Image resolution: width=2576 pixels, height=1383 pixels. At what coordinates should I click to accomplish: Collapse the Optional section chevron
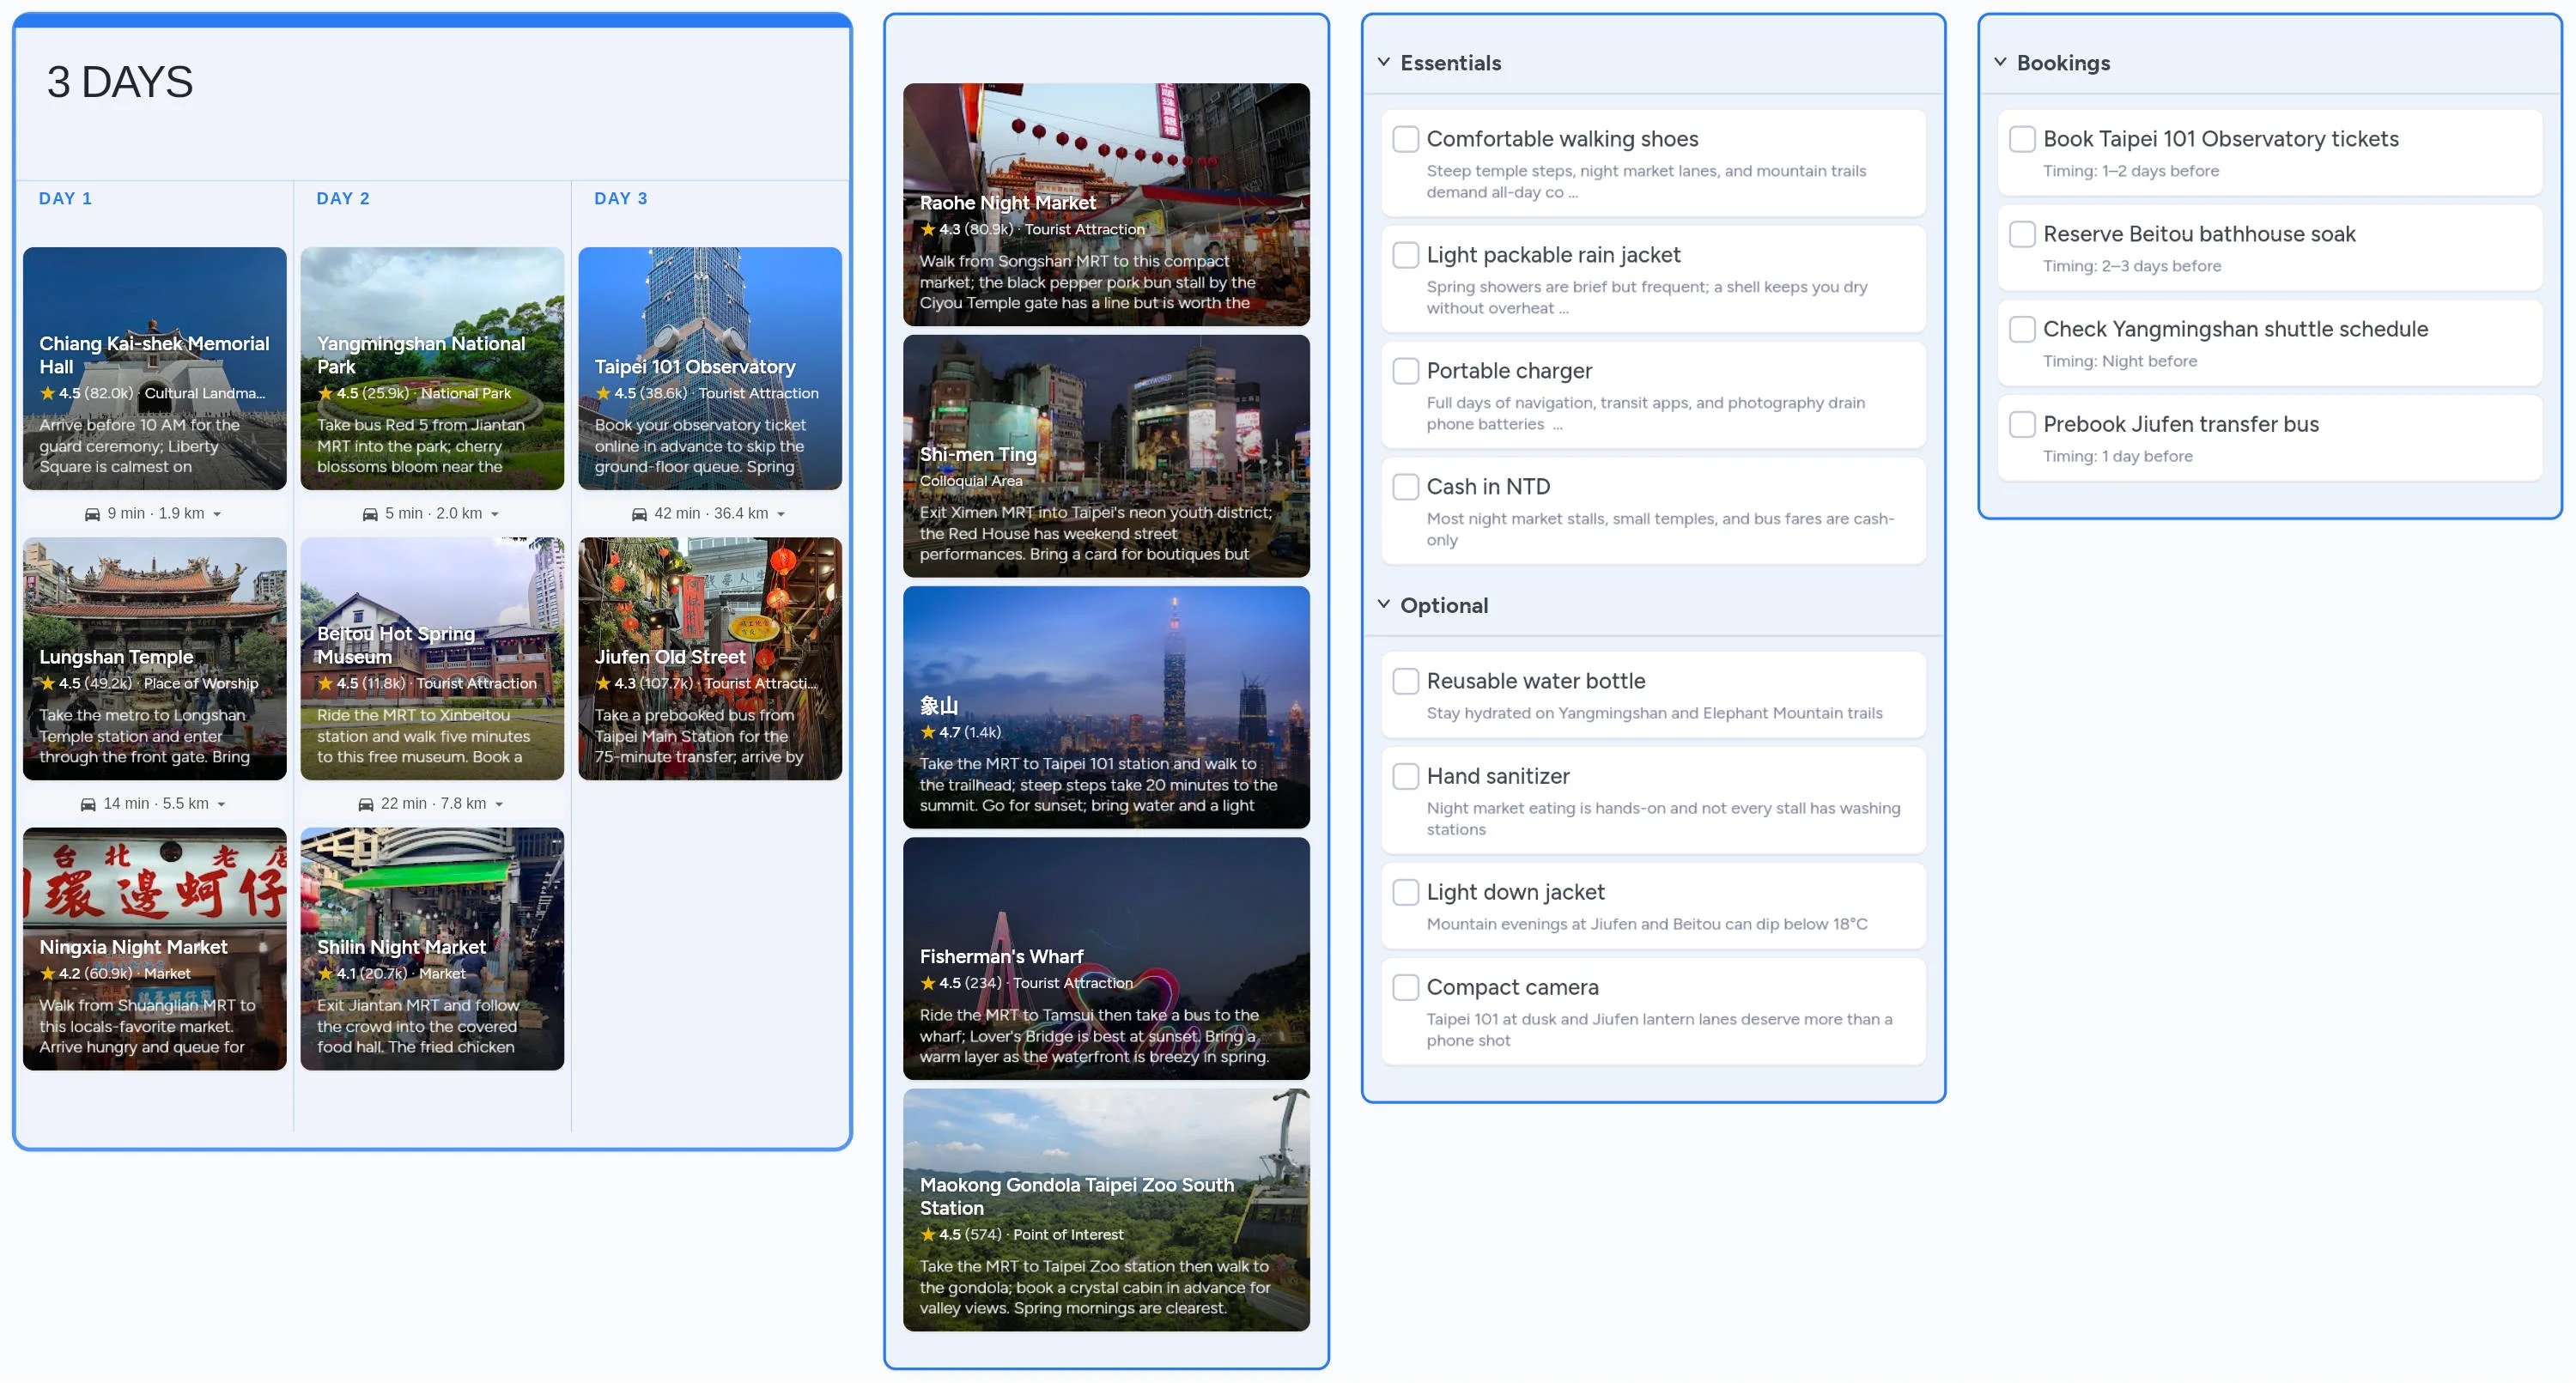[1384, 604]
